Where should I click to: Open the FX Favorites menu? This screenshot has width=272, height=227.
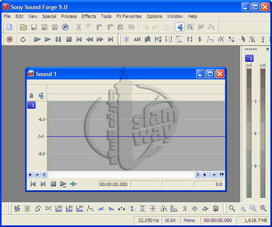coord(129,16)
